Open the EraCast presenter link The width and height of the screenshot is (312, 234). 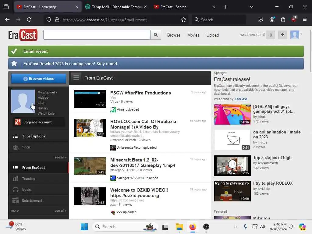[241, 99]
